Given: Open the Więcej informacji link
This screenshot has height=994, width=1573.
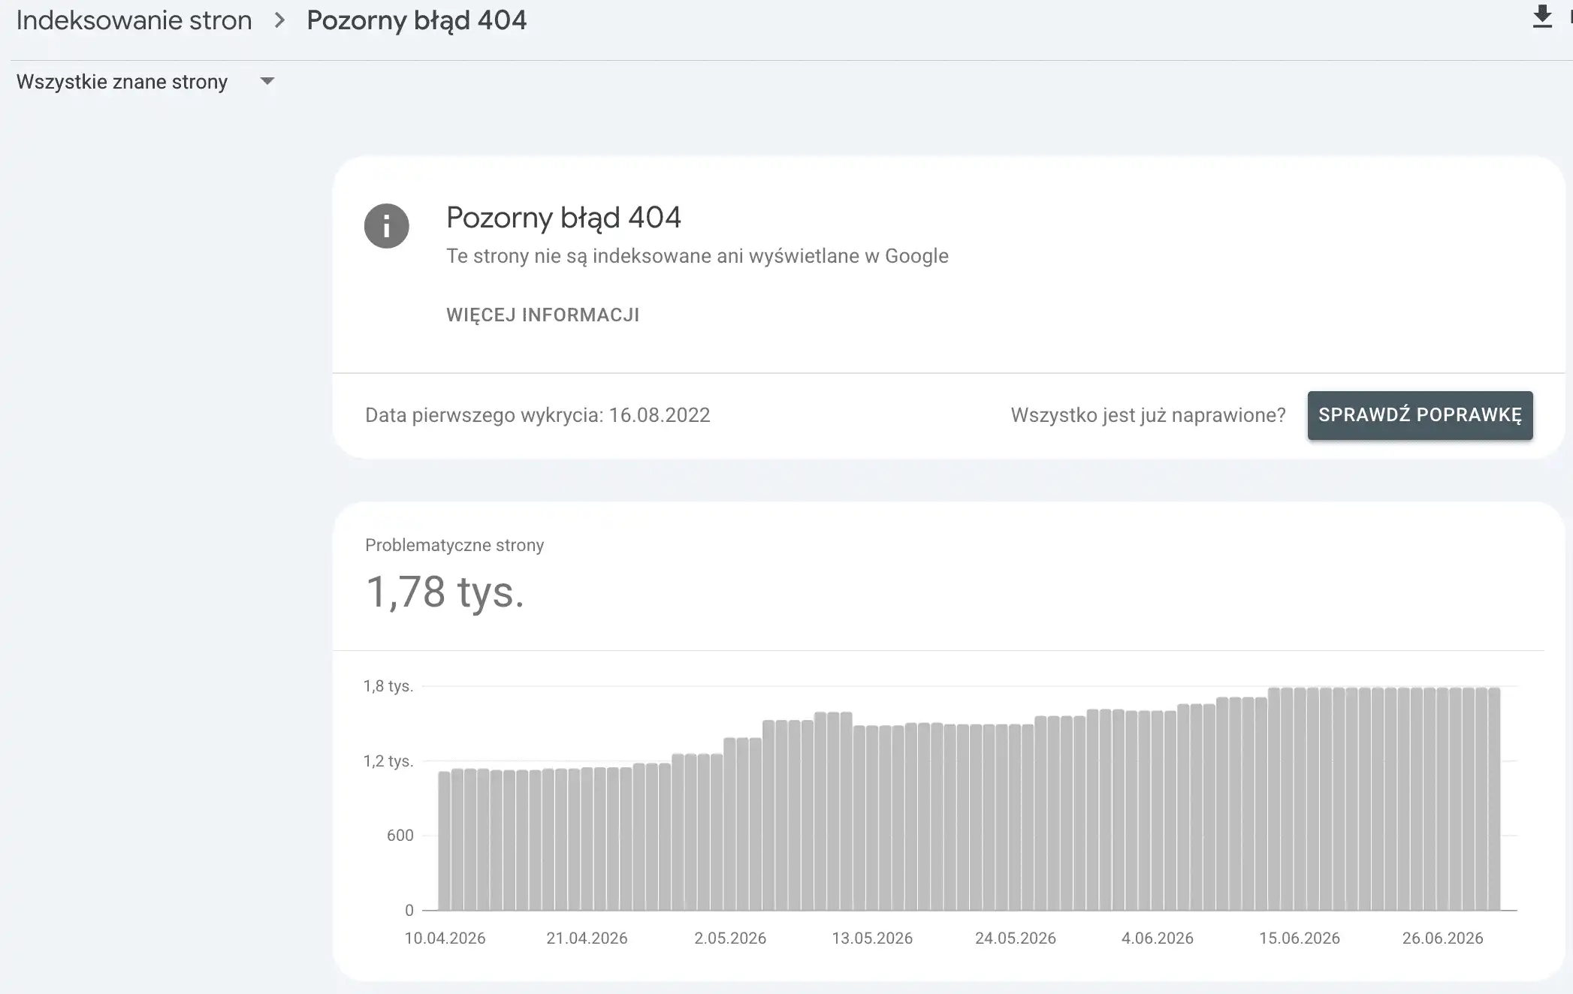Looking at the screenshot, I should click(x=542, y=315).
